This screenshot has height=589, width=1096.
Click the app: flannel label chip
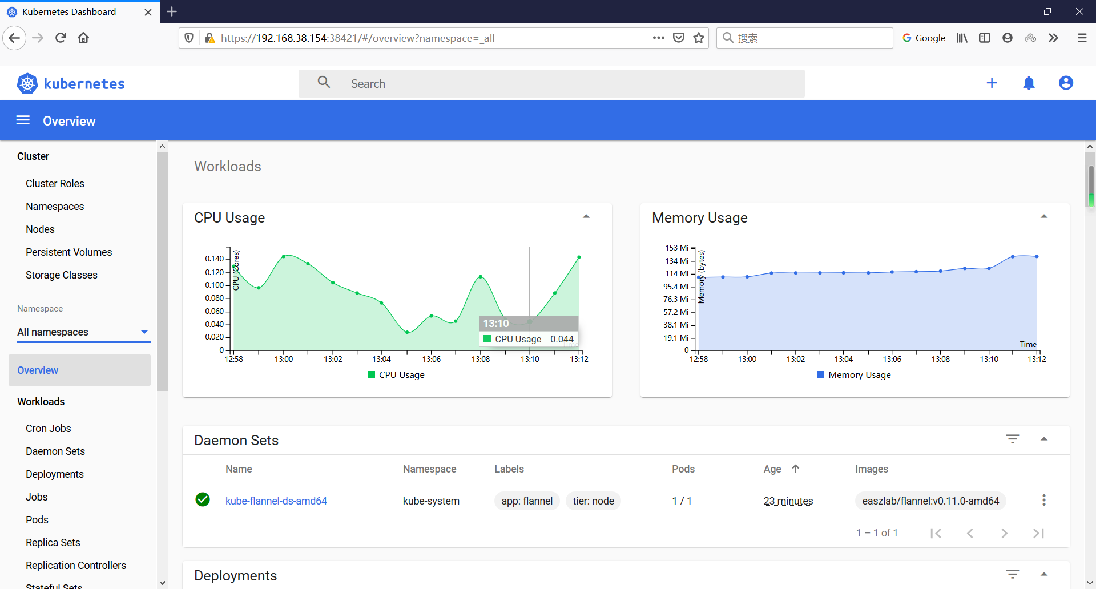pos(527,501)
